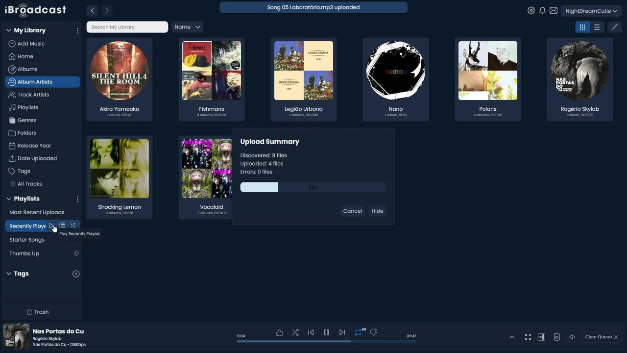627x353 pixels.
Task: Select Track Artists in sidebar
Action: (x=42, y=95)
